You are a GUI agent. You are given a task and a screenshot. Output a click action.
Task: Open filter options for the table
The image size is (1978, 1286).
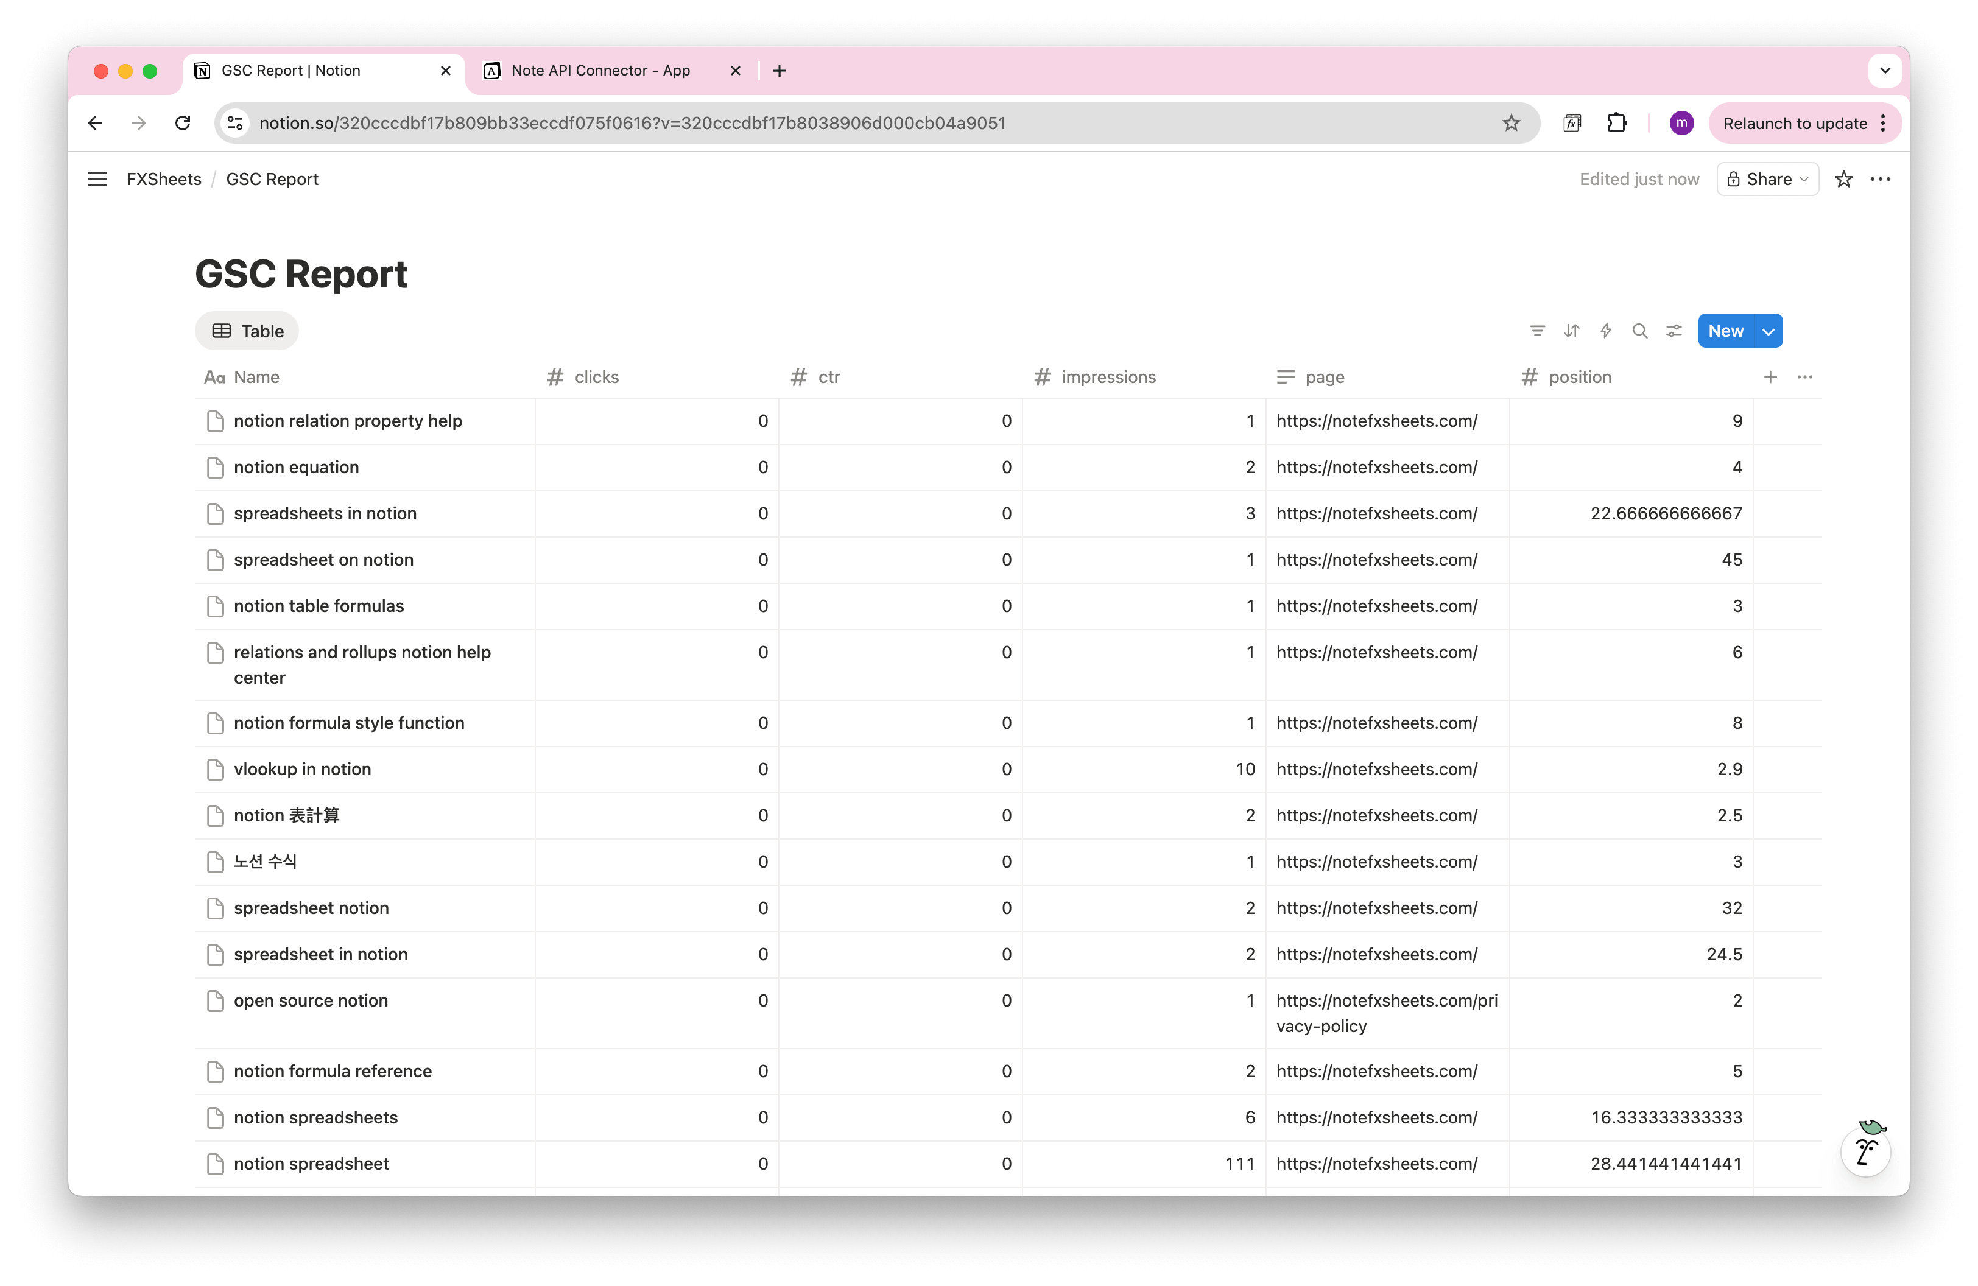point(1538,330)
